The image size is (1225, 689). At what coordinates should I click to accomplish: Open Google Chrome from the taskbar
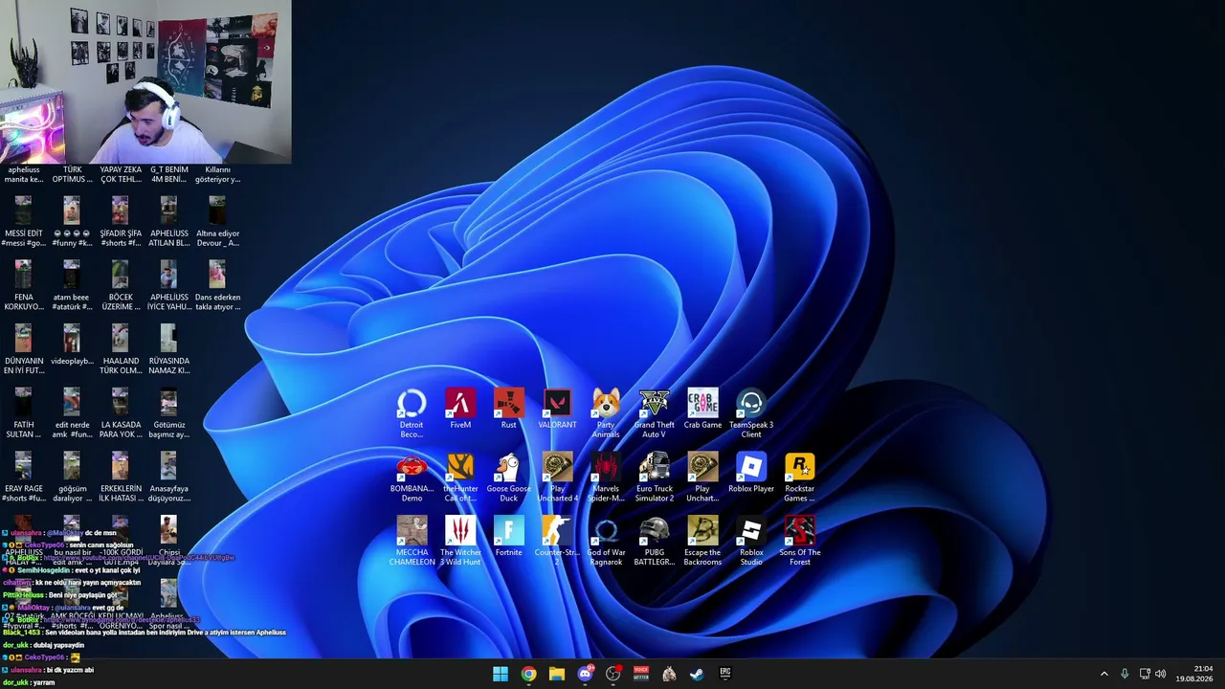coord(528,674)
